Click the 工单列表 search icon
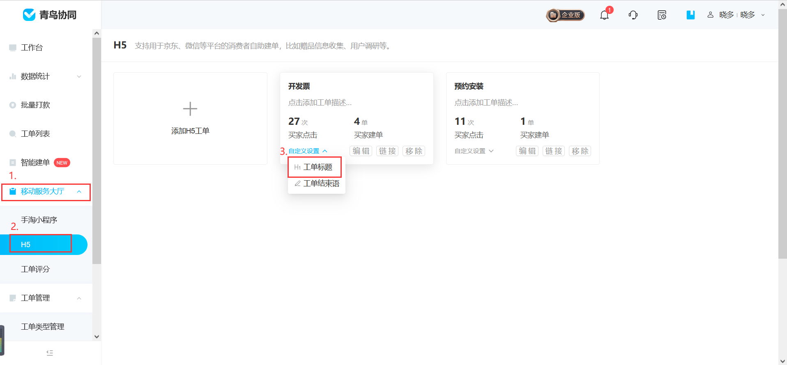Image resolution: width=787 pixels, height=365 pixels. pos(13,134)
